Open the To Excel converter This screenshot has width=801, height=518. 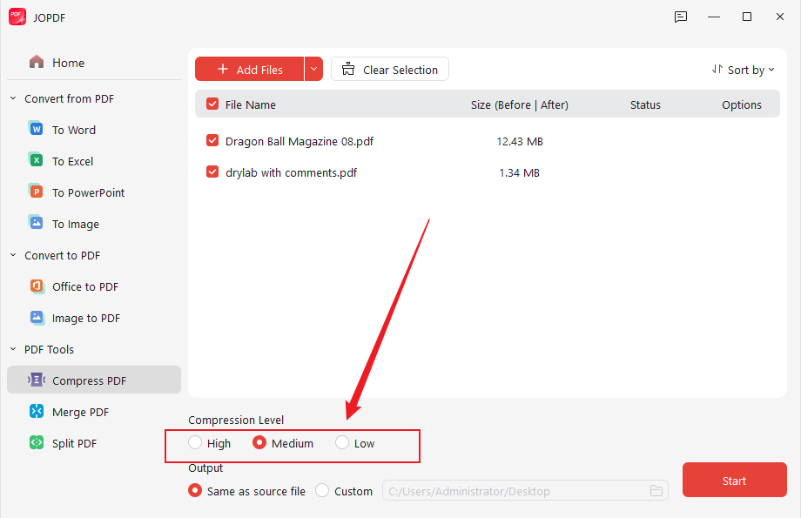[71, 160]
